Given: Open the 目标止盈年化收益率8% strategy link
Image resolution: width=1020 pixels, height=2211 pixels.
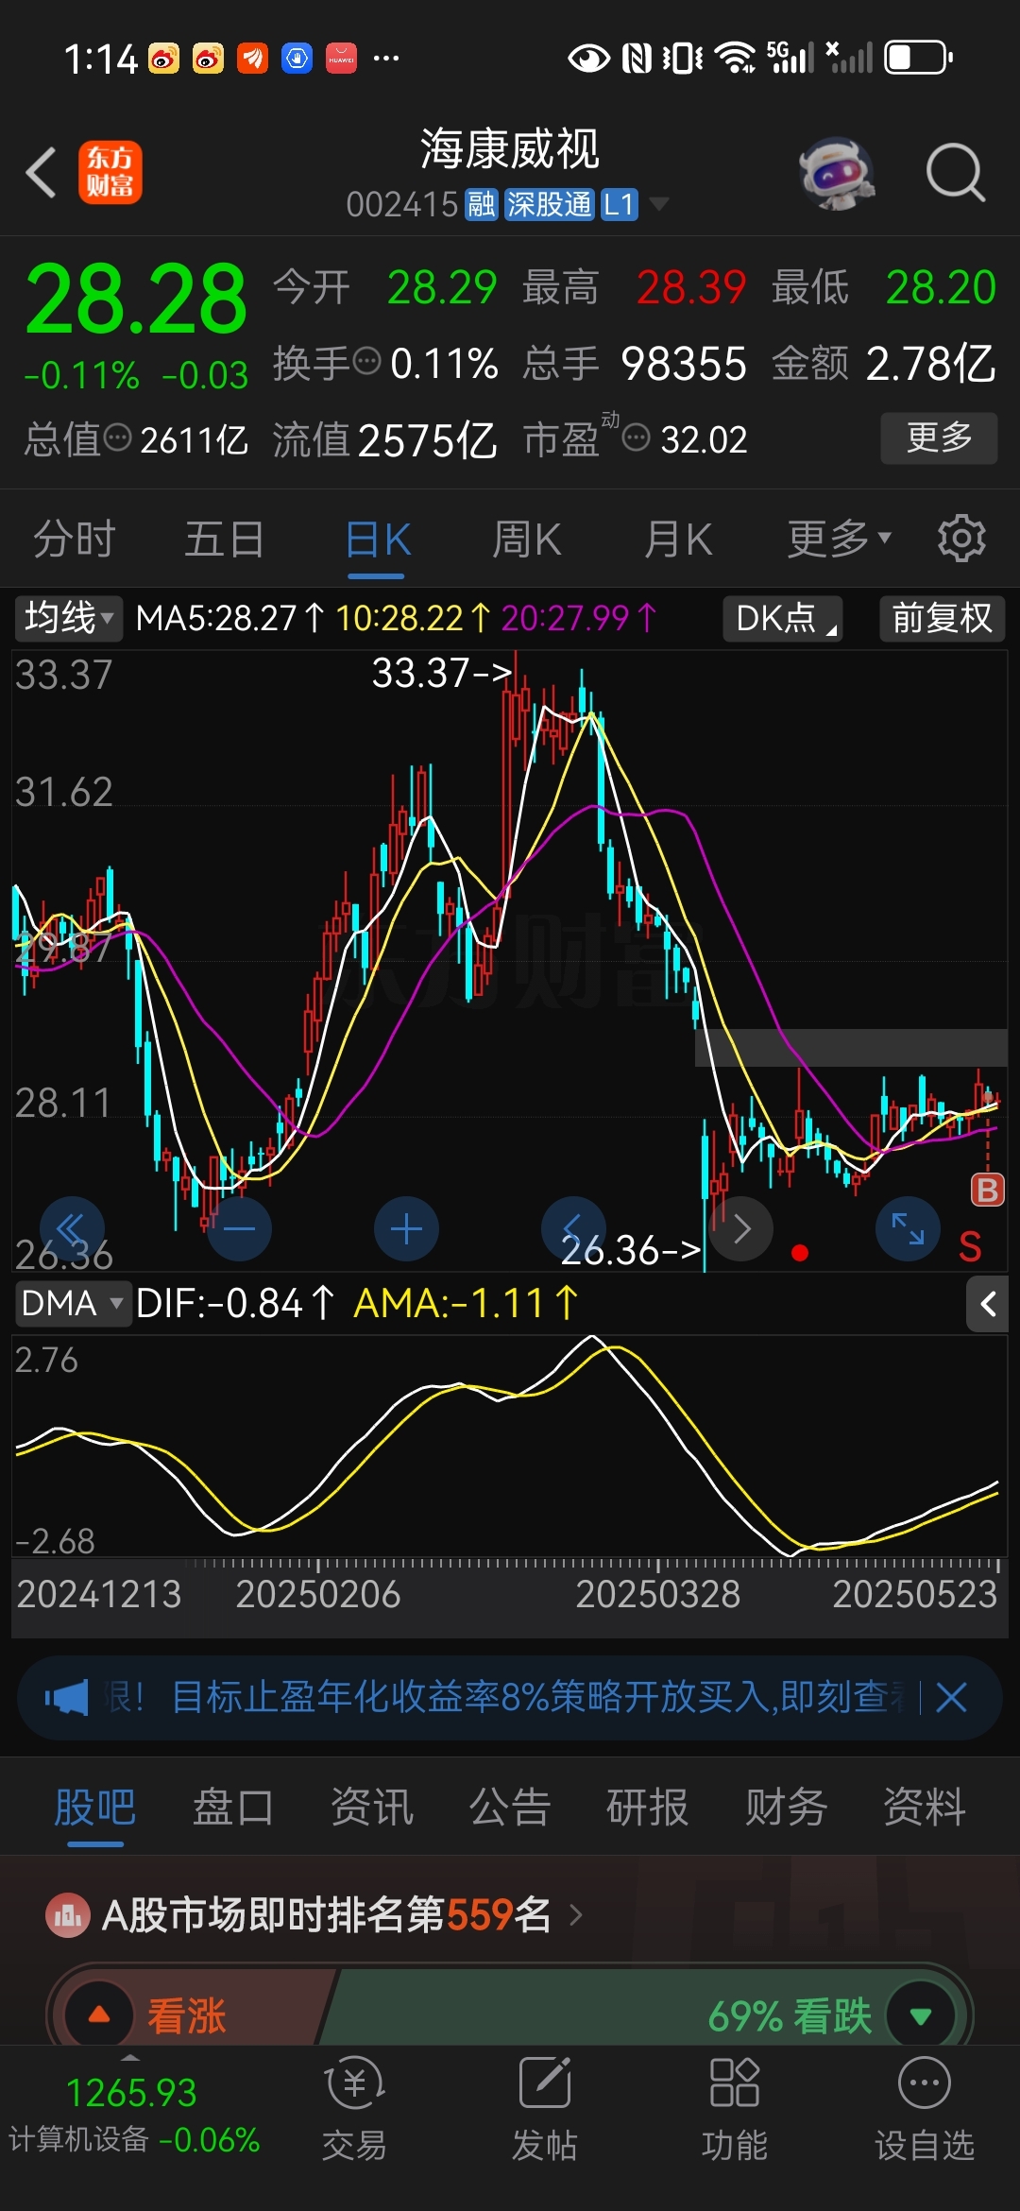Looking at the screenshot, I should click(536, 1698).
